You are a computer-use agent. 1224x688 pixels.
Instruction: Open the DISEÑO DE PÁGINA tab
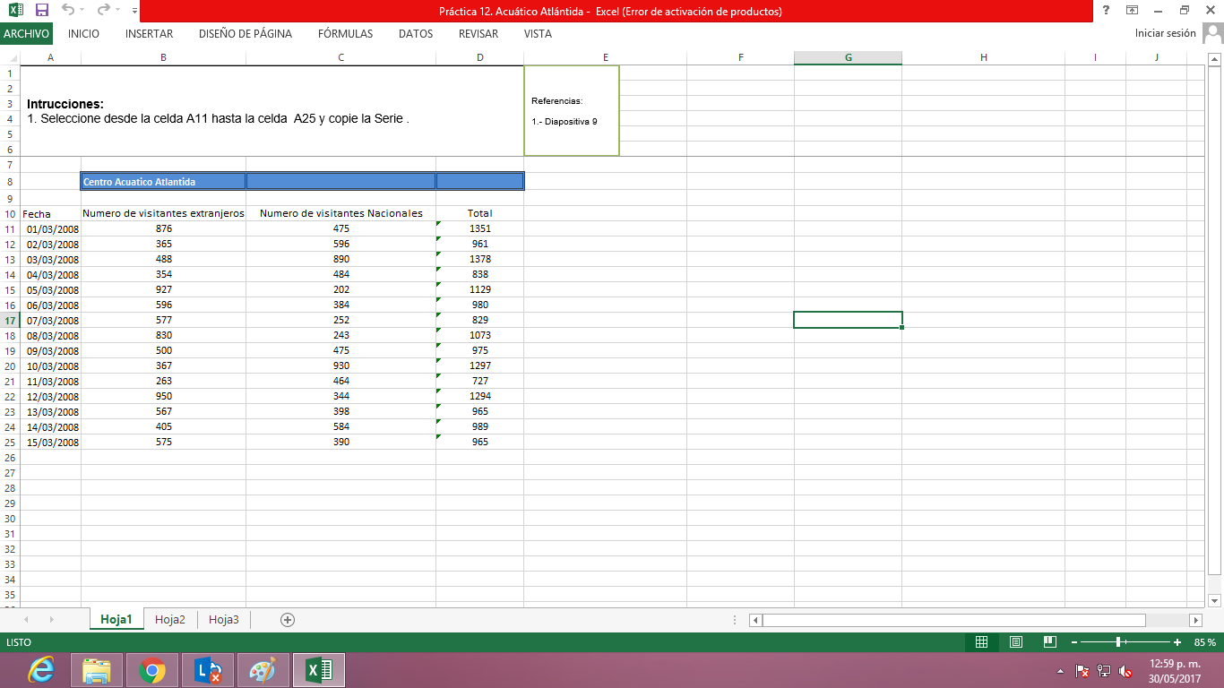(x=246, y=34)
